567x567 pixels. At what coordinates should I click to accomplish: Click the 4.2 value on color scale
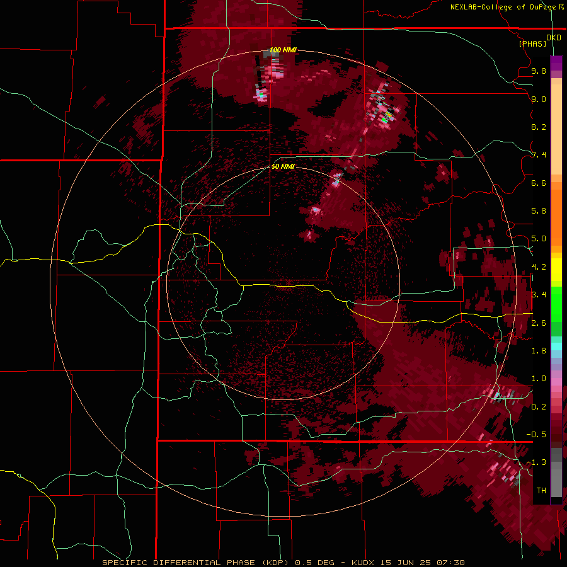[x=539, y=267]
